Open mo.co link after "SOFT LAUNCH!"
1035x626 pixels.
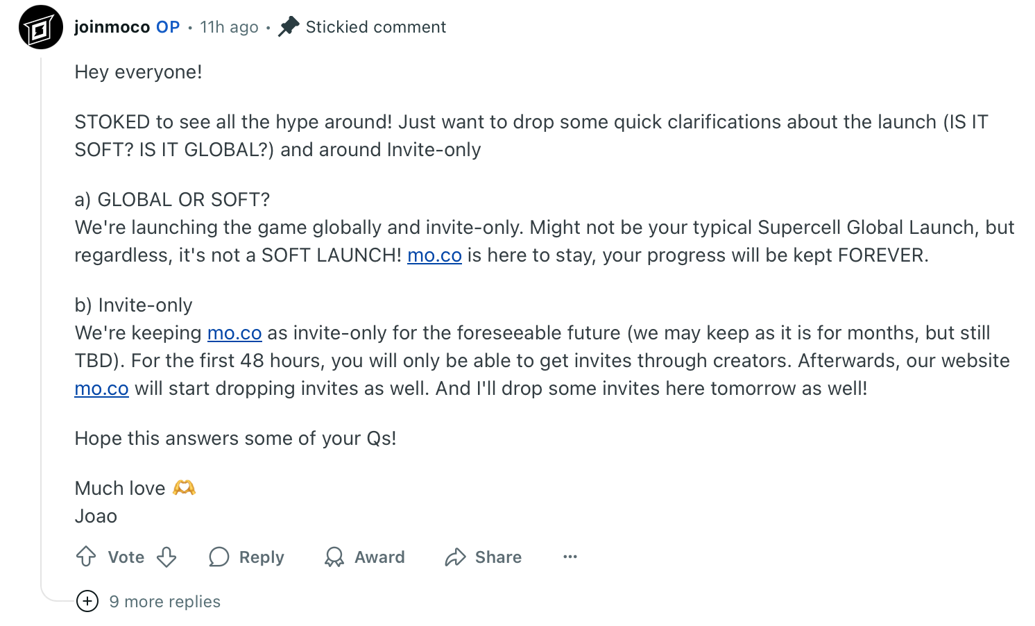pyautogui.click(x=434, y=255)
